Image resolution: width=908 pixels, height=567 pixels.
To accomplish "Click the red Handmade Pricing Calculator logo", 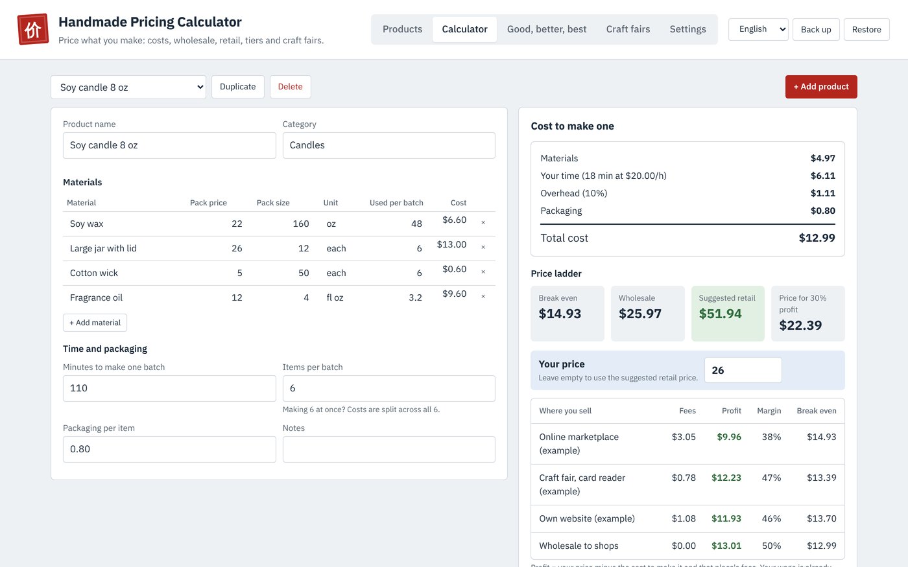I will (33, 29).
